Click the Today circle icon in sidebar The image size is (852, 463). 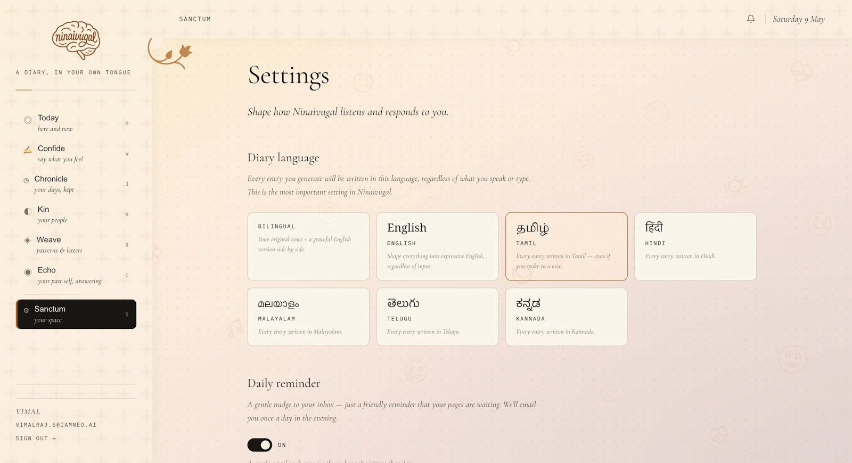pyautogui.click(x=28, y=120)
